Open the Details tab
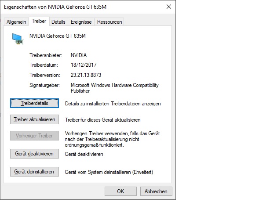The width and height of the screenshot is (270, 202). pyautogui.click(x=58, y=22)
